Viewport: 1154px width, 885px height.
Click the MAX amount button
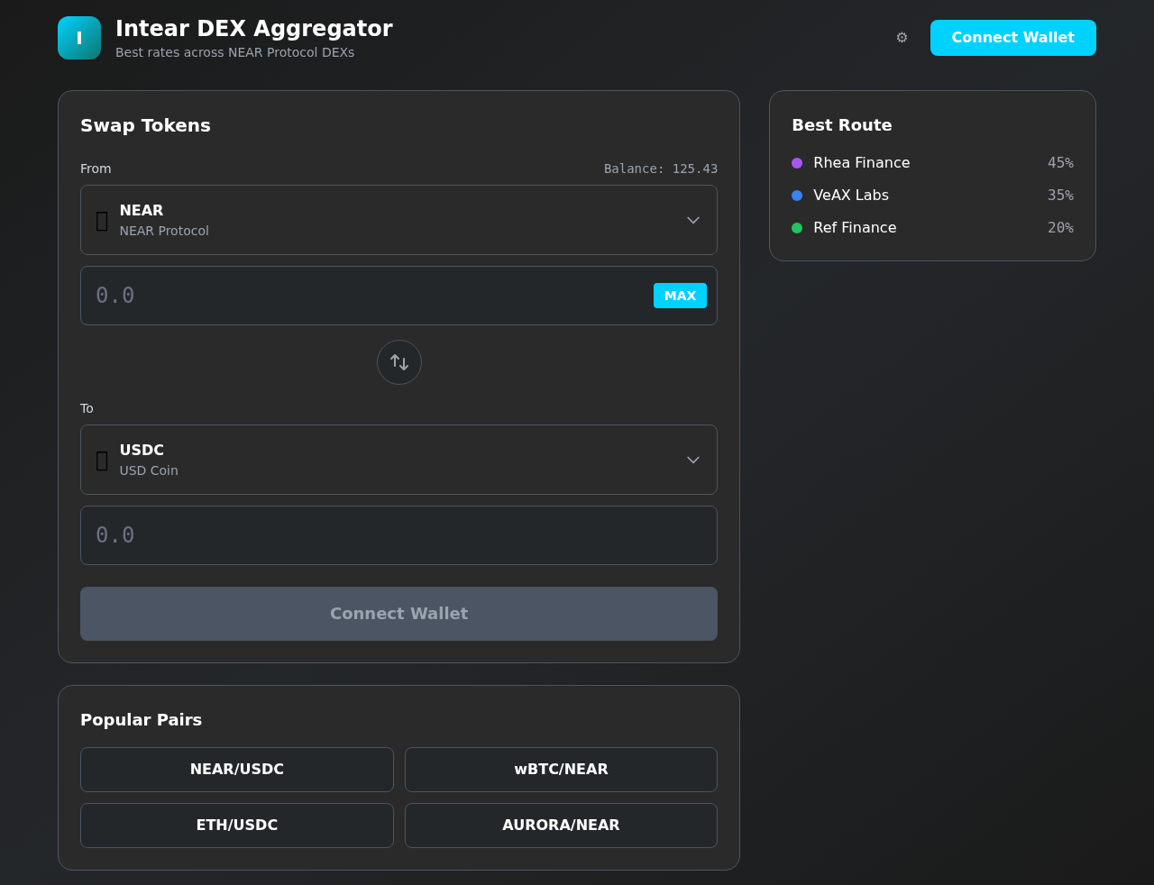click(x=680, y=295)
